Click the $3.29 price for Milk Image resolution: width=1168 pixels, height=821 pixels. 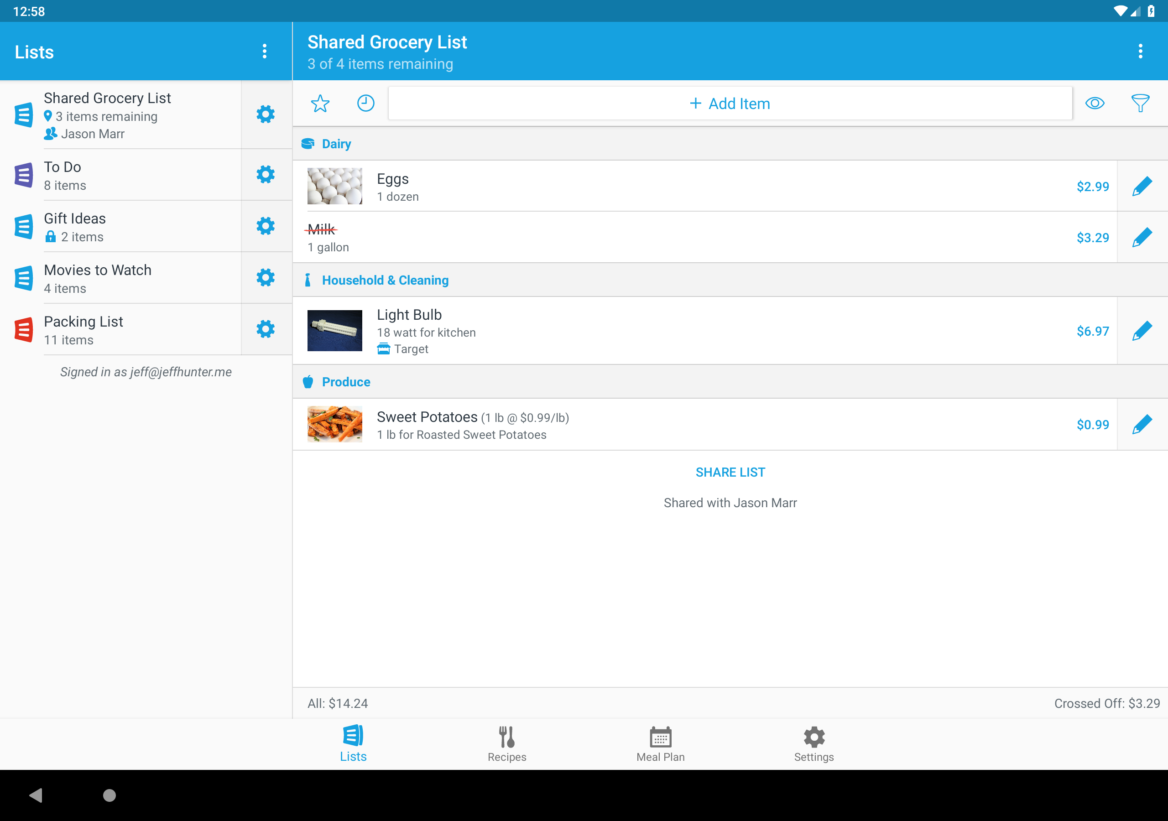tap(1092, 238)
